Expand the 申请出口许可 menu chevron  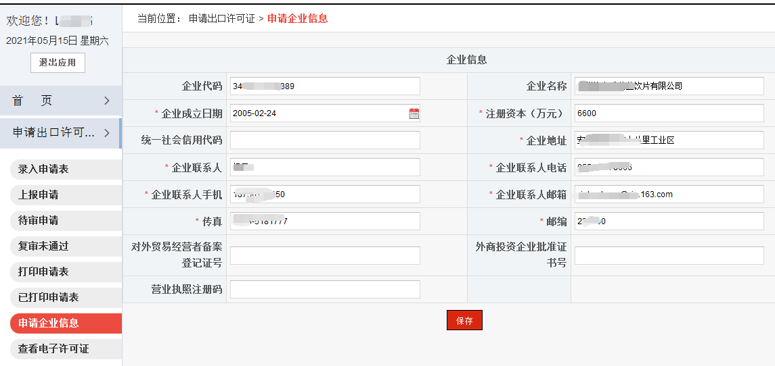click(107, 132)
